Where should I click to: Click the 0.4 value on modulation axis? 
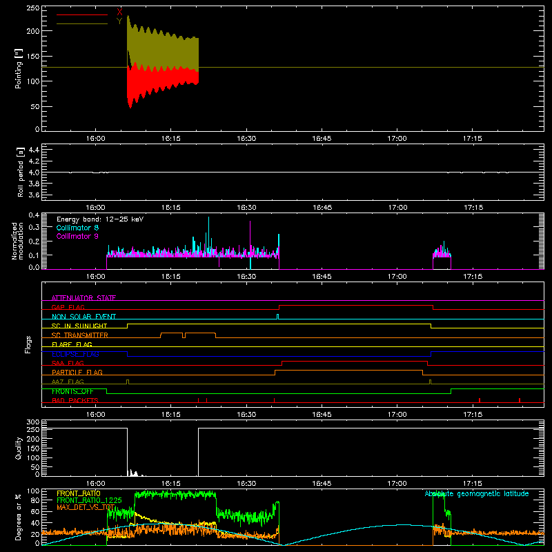pyautogui.click(x=34, y=215)
